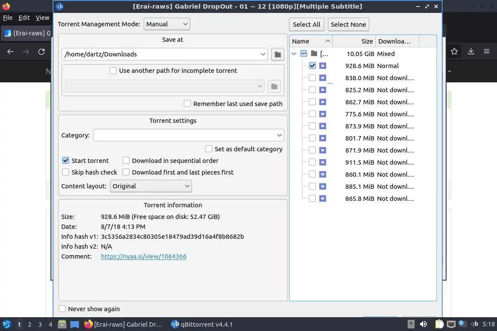
Task: Click the 911.5 MiB size value
Action: coord(360,162)
